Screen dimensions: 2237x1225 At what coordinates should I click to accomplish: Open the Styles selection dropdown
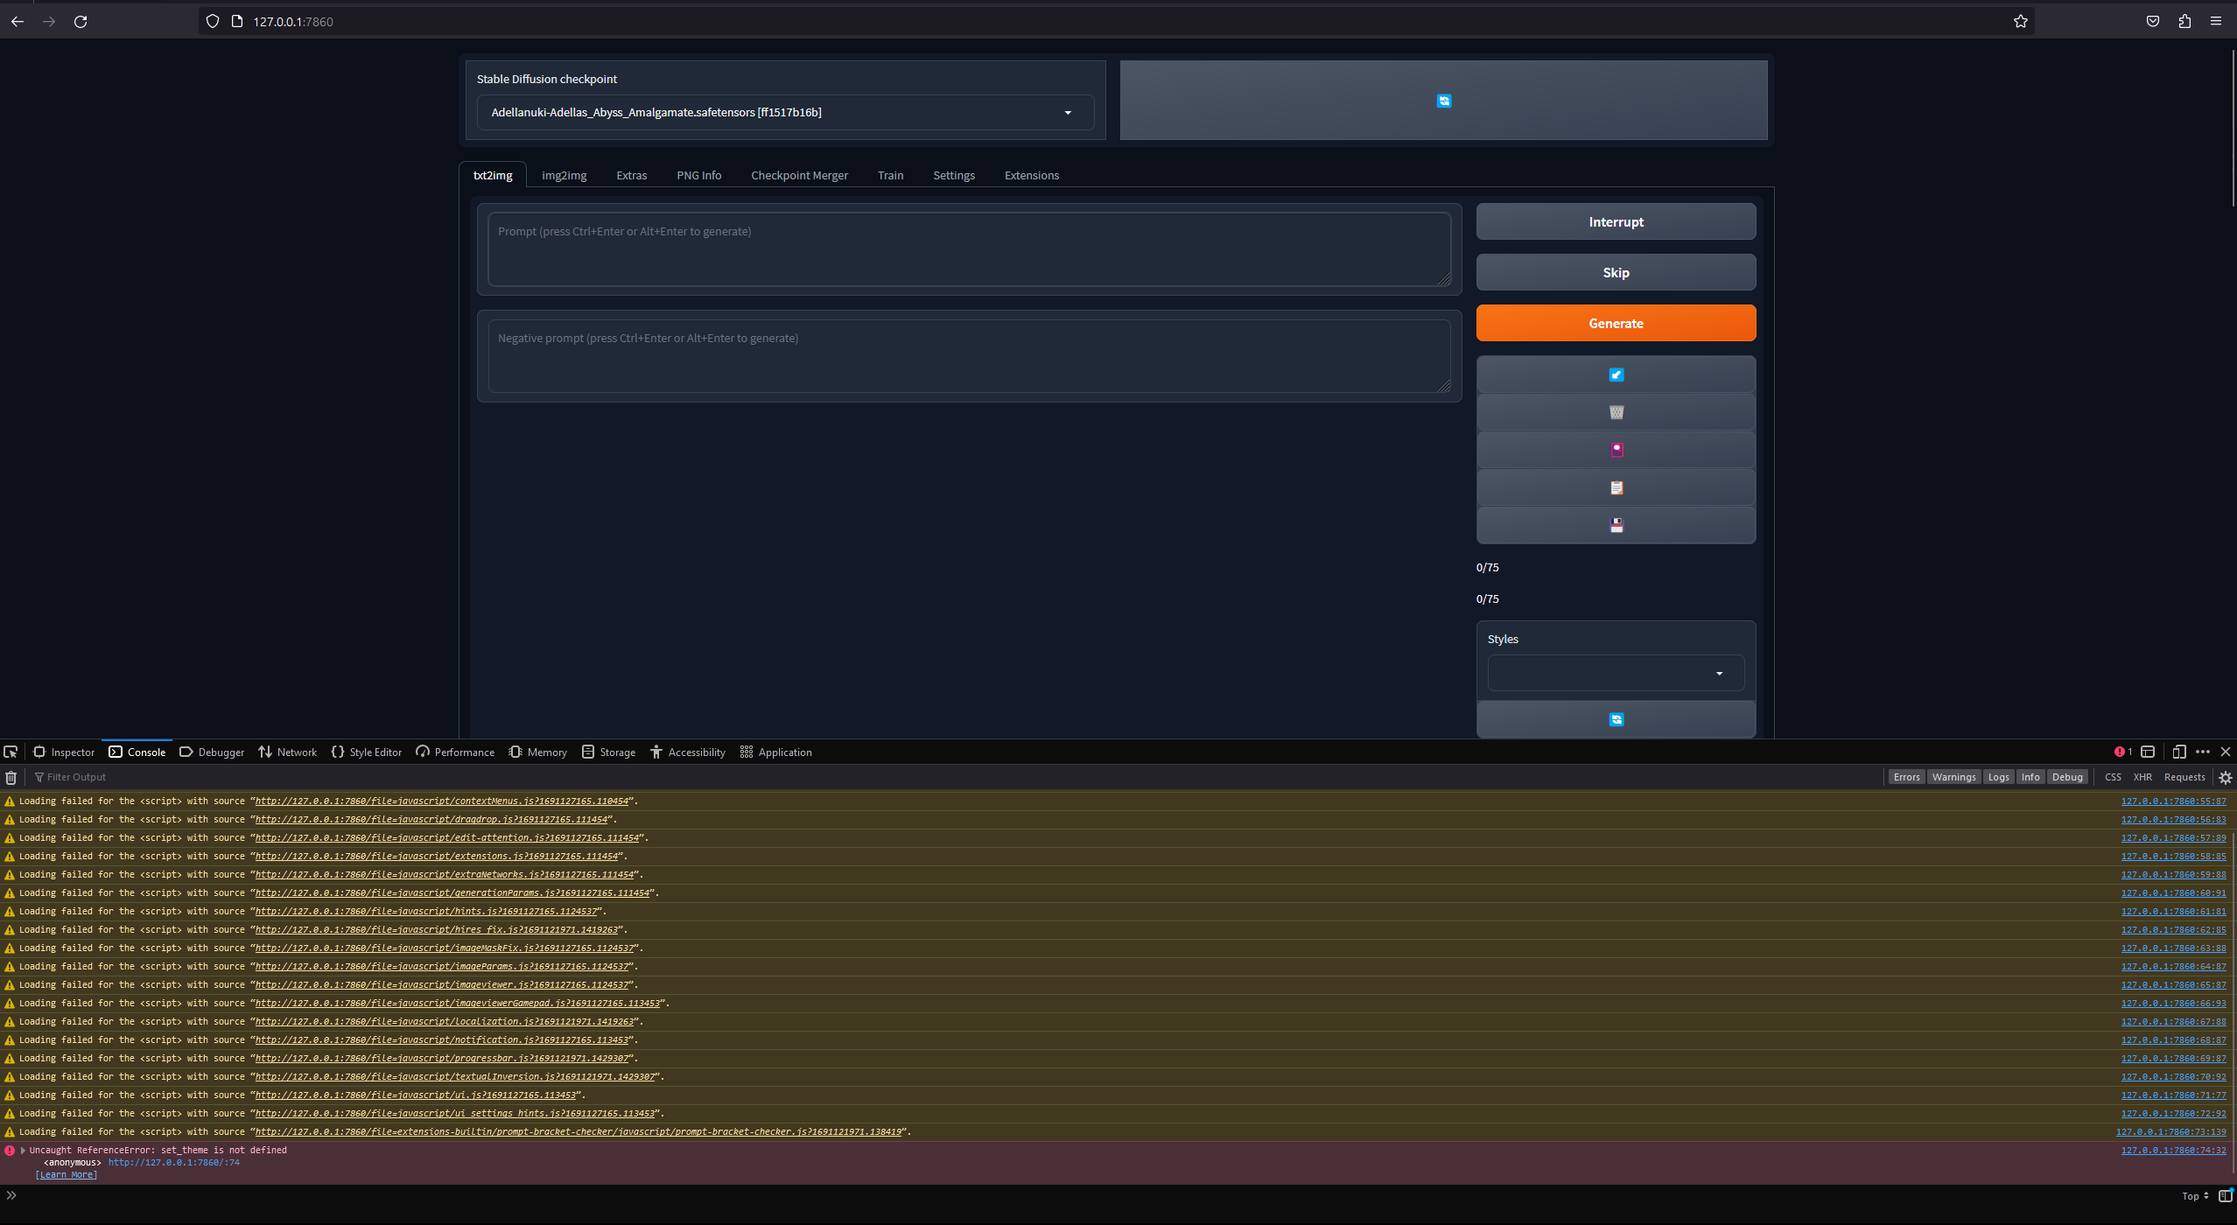pos(1615,673)
